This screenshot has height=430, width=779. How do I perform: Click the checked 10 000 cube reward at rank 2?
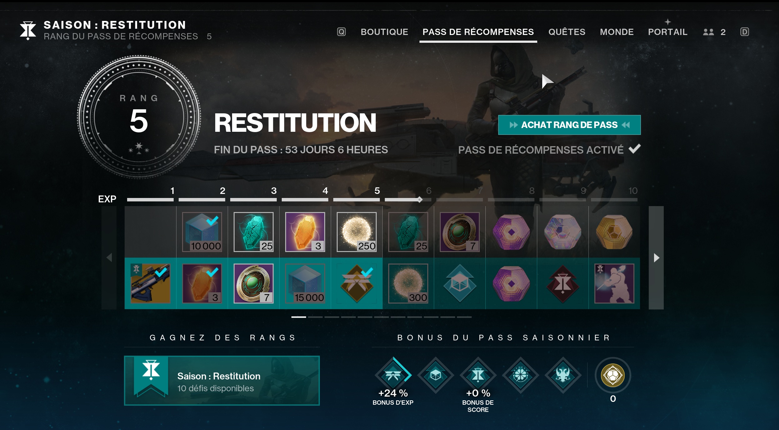(202, 232)
